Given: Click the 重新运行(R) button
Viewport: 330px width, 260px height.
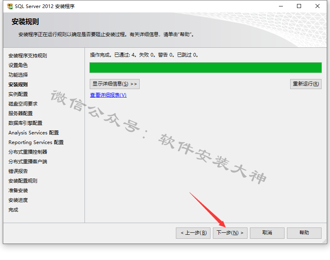Looking at the screenshot, I should [305, 84].
